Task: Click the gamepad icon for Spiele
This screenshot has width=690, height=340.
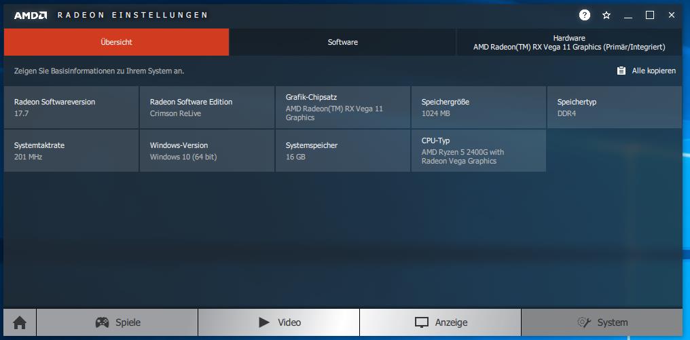Action: pyautogui.click(x=102, y=322)
